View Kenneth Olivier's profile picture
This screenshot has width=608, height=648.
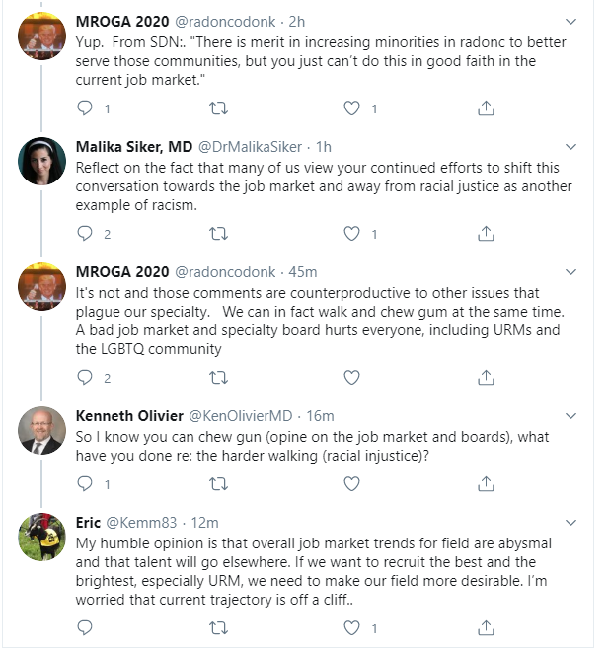pyautogui.click(x=42, y=430)
